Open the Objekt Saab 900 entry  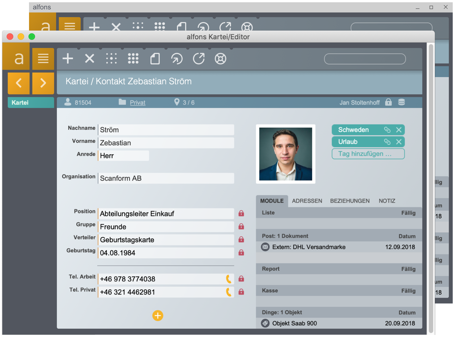click(x=339, y=323)
